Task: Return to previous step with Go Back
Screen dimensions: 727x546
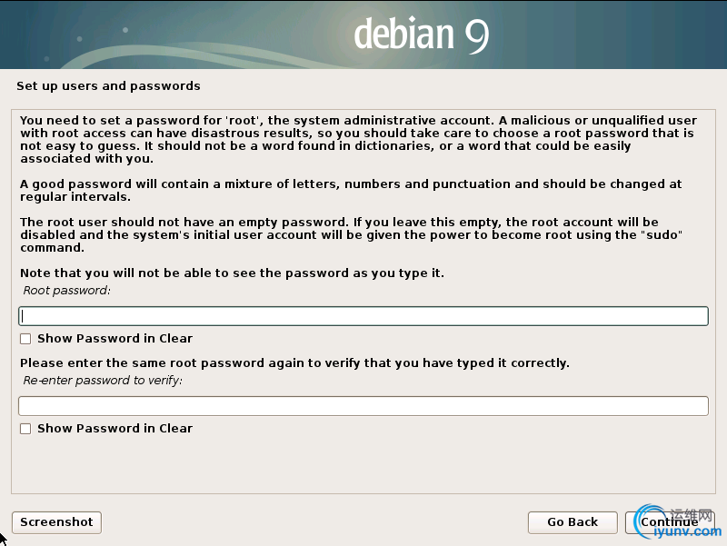Action: [x=573, y=522]
